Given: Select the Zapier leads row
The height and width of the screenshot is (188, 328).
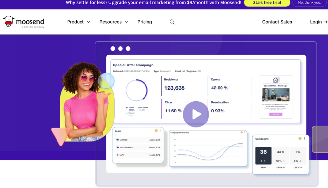Looking at the screenshot, I should coord(138,140).
